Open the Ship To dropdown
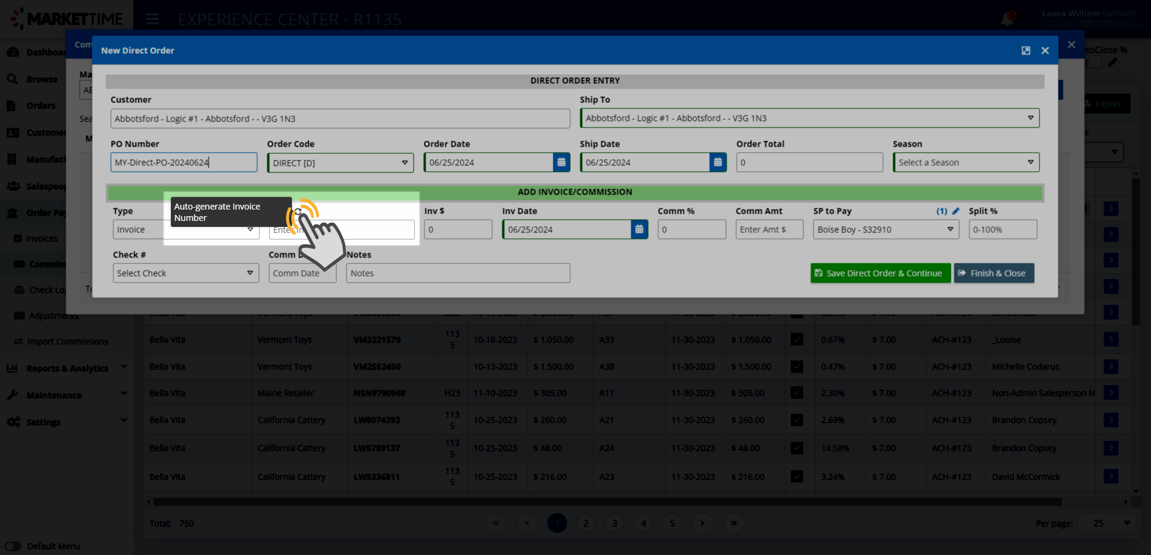The height and width of the screenshot is (555, 1151). tap(809, 118)
